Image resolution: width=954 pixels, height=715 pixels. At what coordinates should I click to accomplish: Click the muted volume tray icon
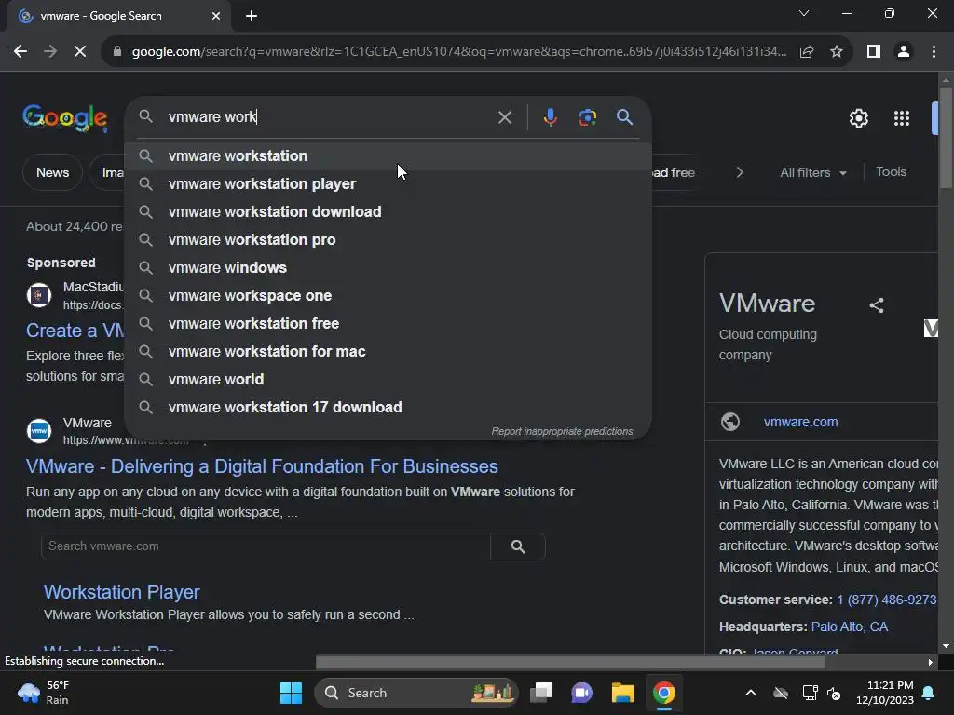point(834,693)
